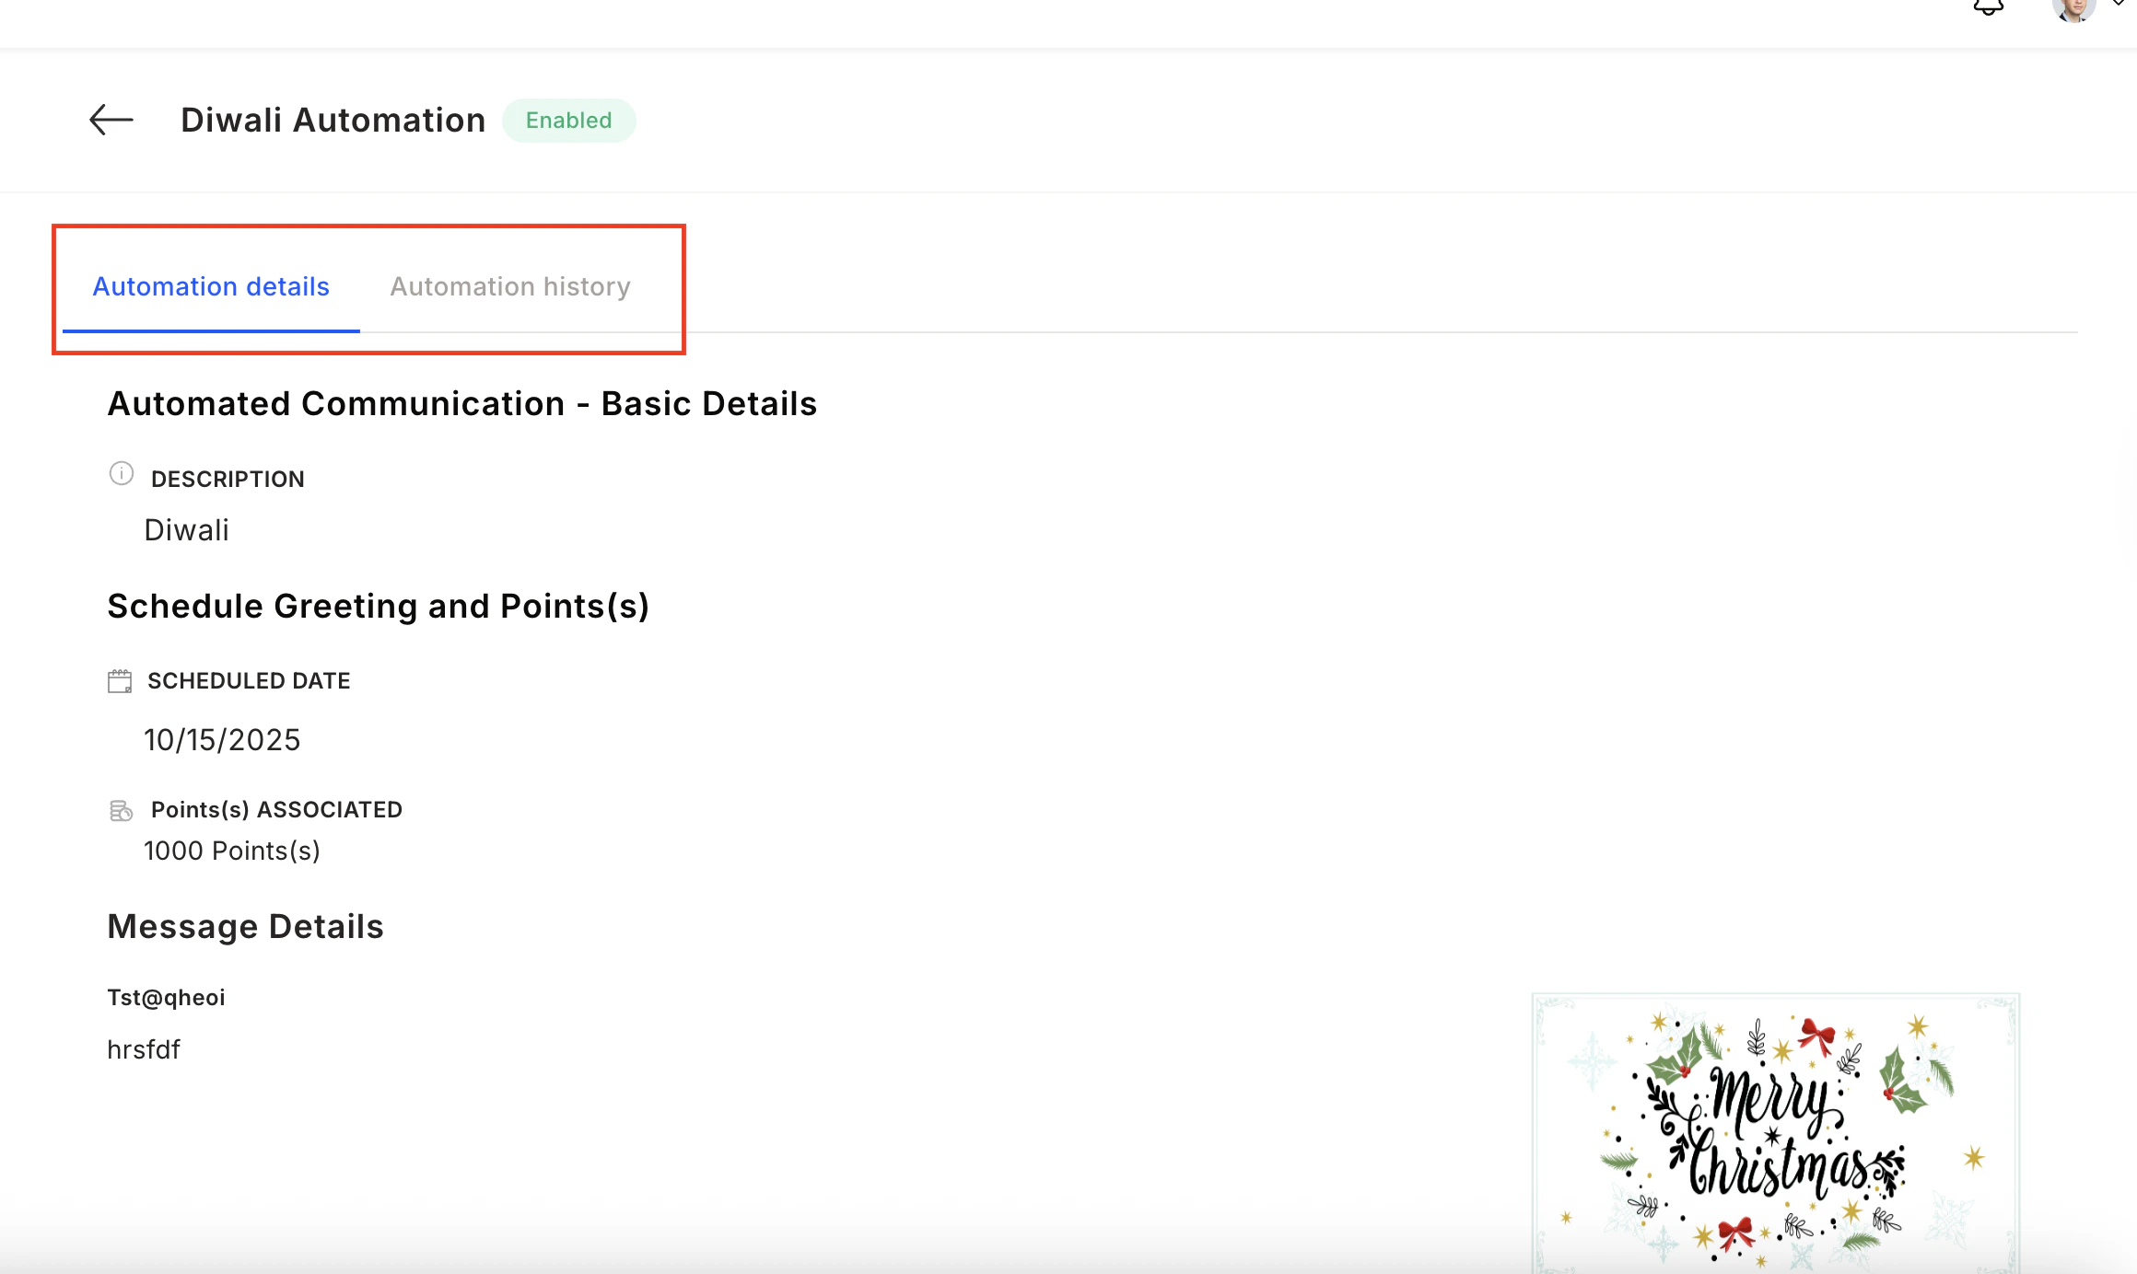The width and height of the screenshot is (2137, 1274).
Task: Click the Diwali Automation title
Action: (x=333, y=121)
